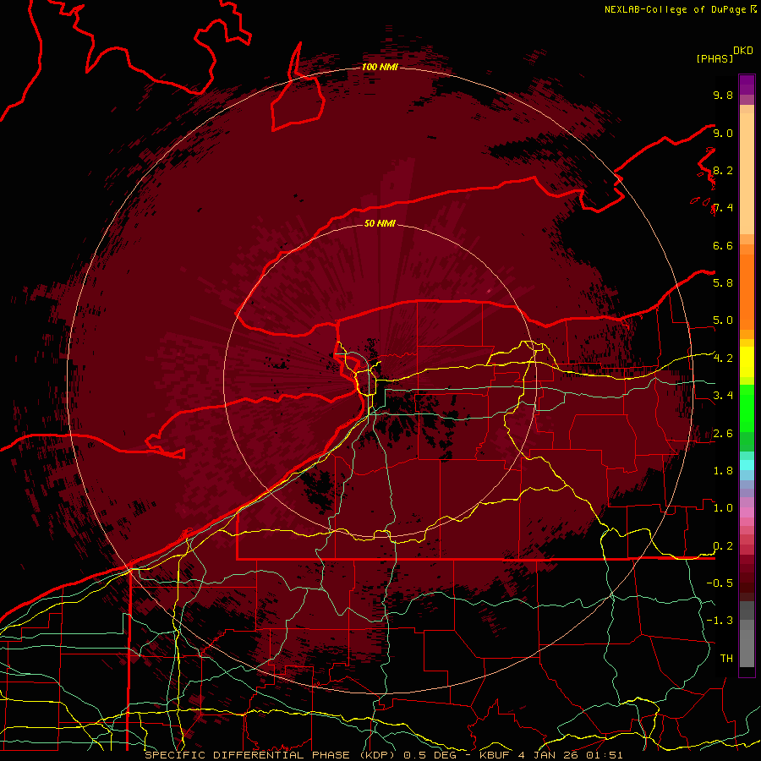Click the -1.3 scale label
Viewport: 761px width, 761px height.
point(720,621)
